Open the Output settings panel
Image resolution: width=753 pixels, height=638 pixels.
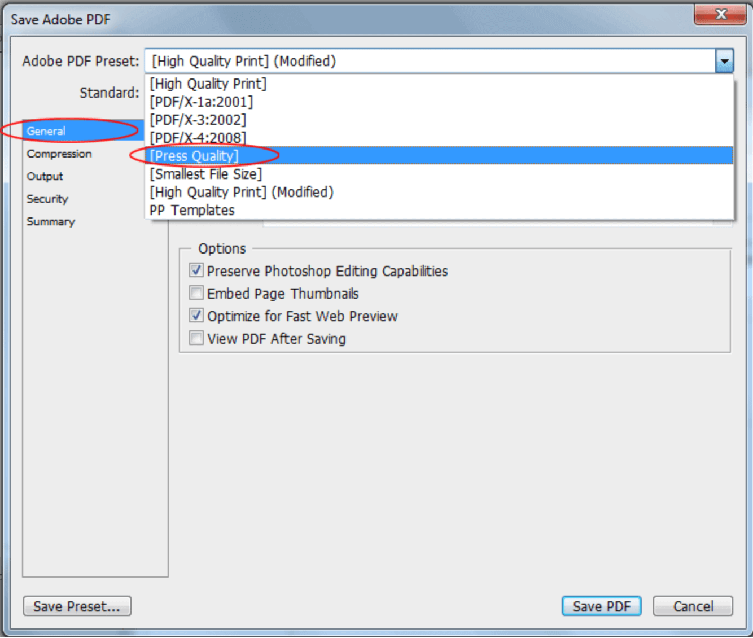coord(45,176)
